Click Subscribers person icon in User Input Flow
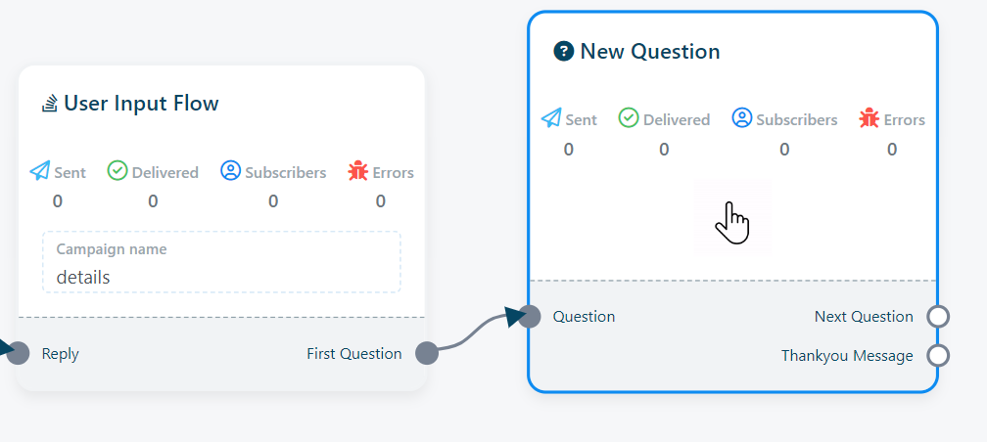This screenshot has width=987, height=442. click(x=230, y=171)
